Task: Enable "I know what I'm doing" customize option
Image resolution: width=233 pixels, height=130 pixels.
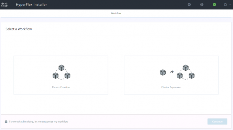Action: click(38, 121)
